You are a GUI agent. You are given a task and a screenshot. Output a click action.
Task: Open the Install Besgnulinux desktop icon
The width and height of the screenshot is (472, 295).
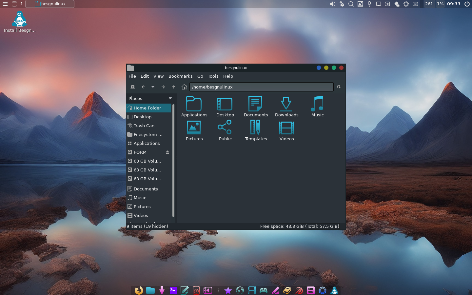19,22
